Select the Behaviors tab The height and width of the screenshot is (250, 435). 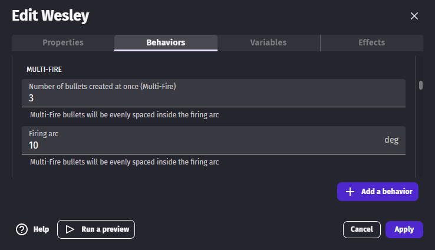pos(166,42)
